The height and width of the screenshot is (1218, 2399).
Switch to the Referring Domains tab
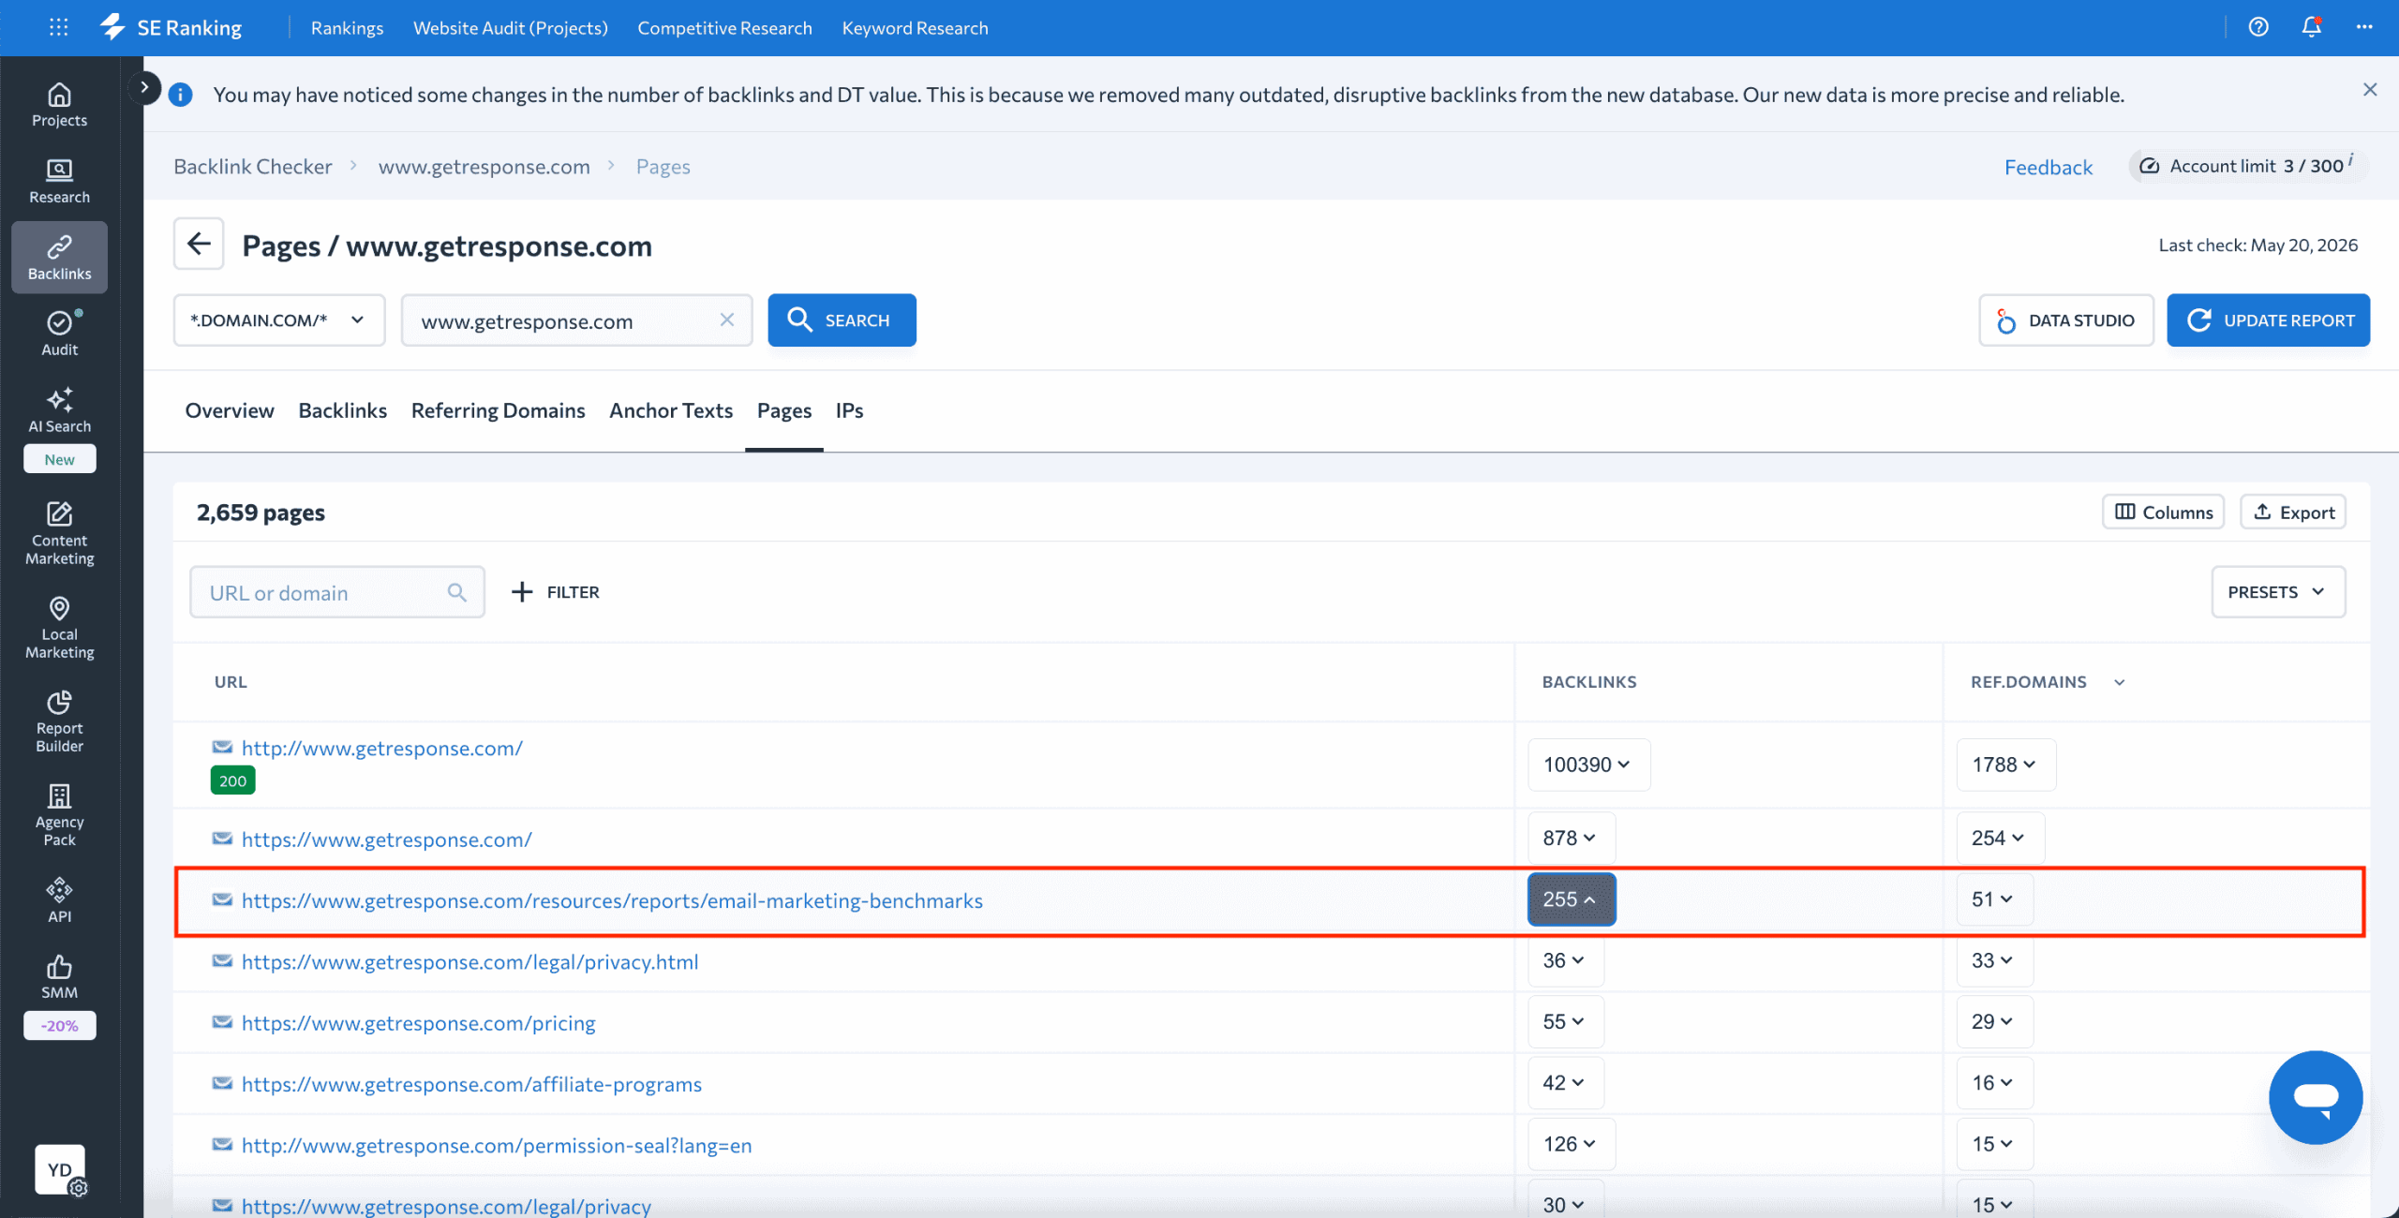pyautogui.click(x=498, y=410)
